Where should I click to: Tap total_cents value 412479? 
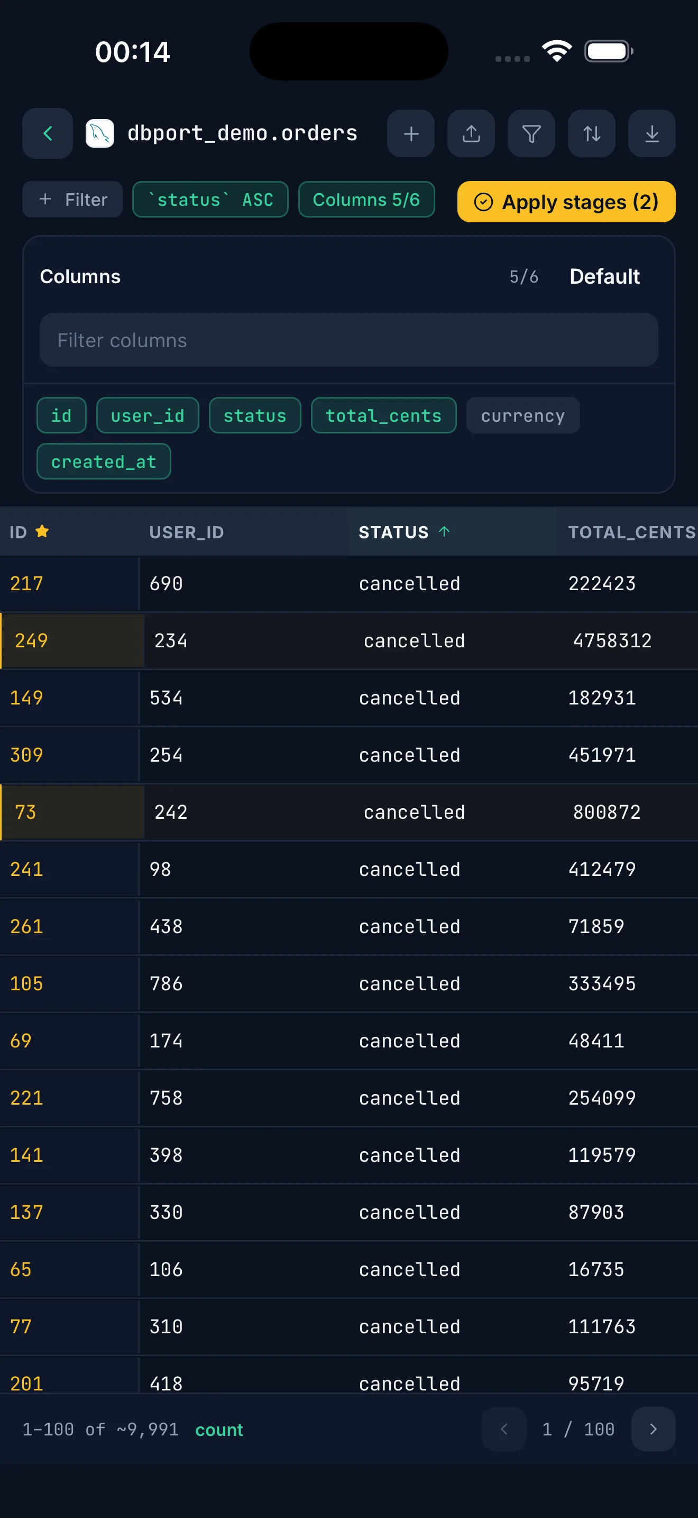pos(602,869)
